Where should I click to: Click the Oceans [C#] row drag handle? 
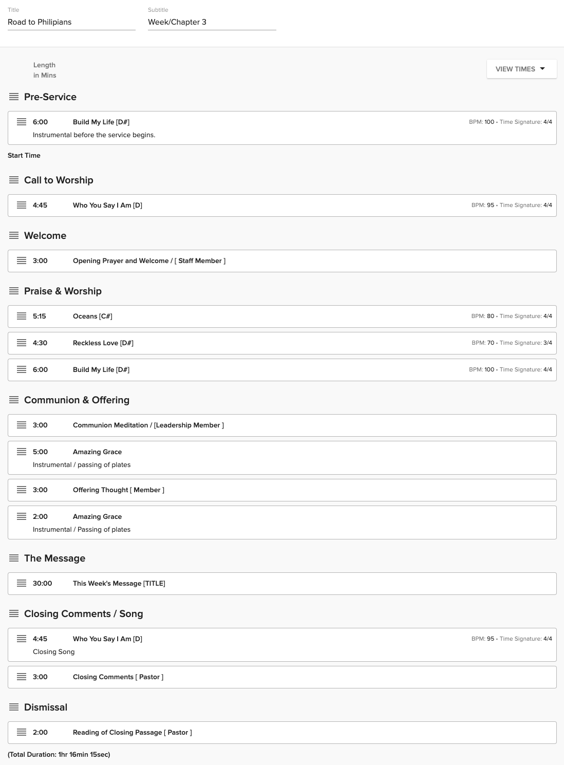click(x=22, y=316)
